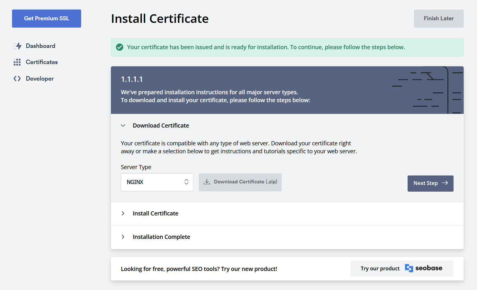Open the Dashboard lightning icon
477x290 pixels.
click(x=17, y=46)
